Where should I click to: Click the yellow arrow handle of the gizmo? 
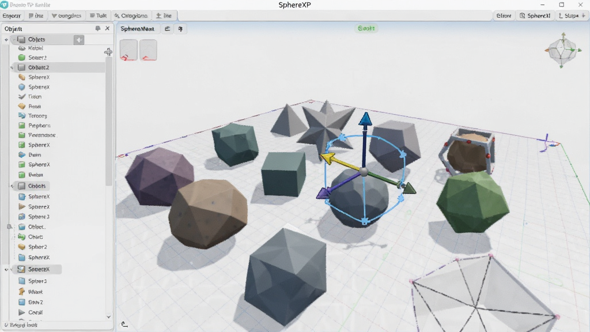327,158
